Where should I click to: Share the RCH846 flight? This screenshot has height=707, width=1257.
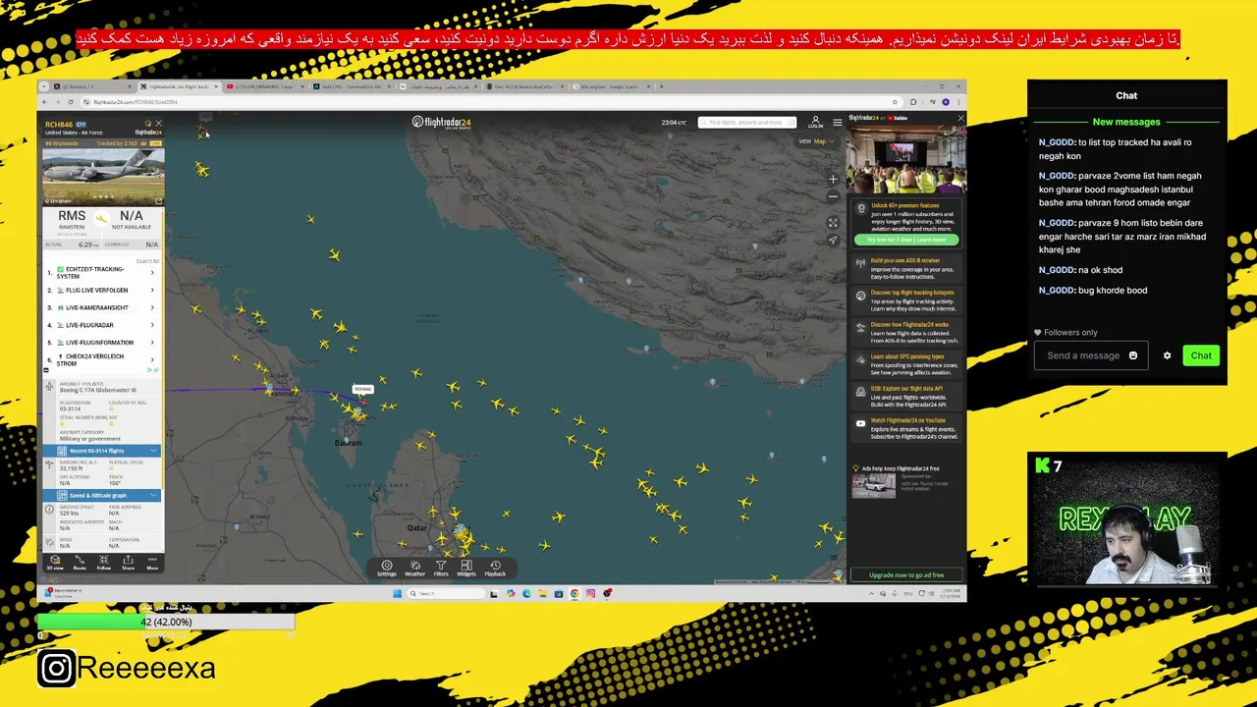128,562
